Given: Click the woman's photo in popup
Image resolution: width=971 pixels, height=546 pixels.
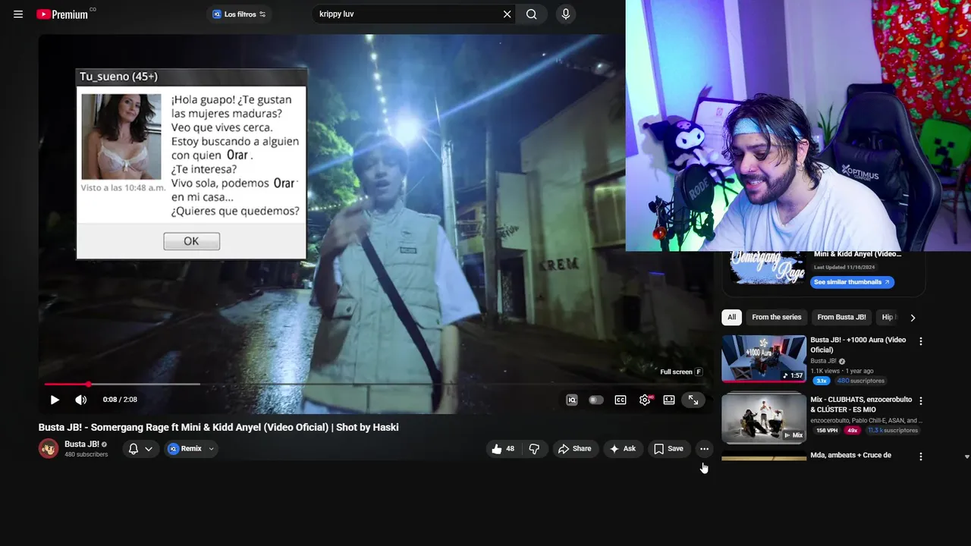Looking at the screenshot, I should click(121, 136).
